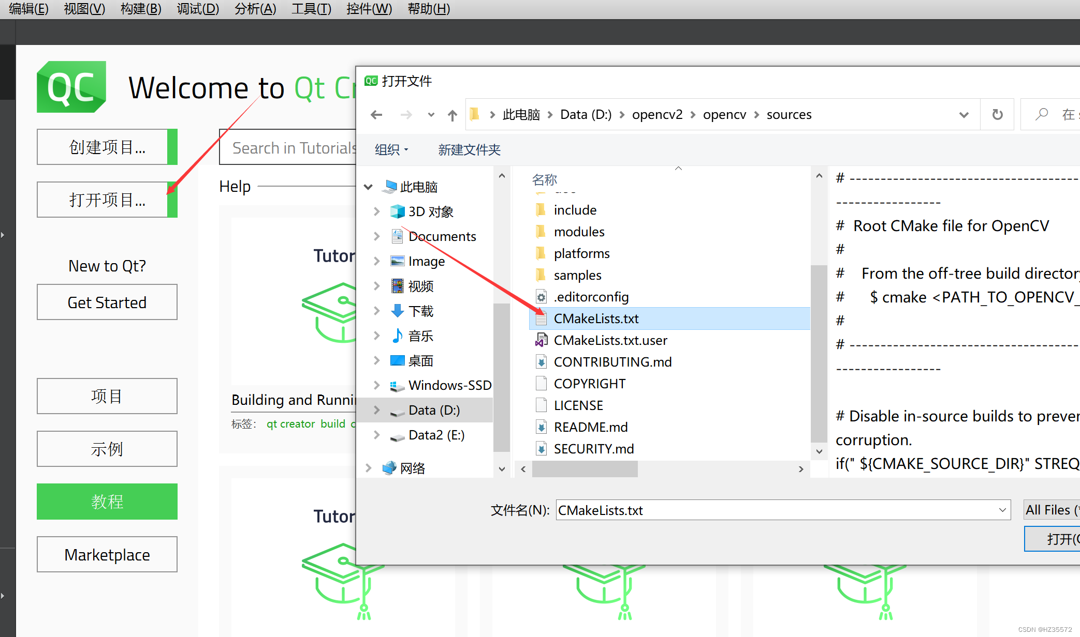Click opencv2 in breadcrumb path

657,114
